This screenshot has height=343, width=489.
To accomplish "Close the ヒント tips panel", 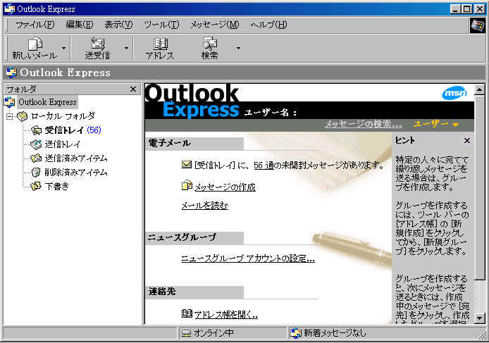I will click(x=467, y=141).
